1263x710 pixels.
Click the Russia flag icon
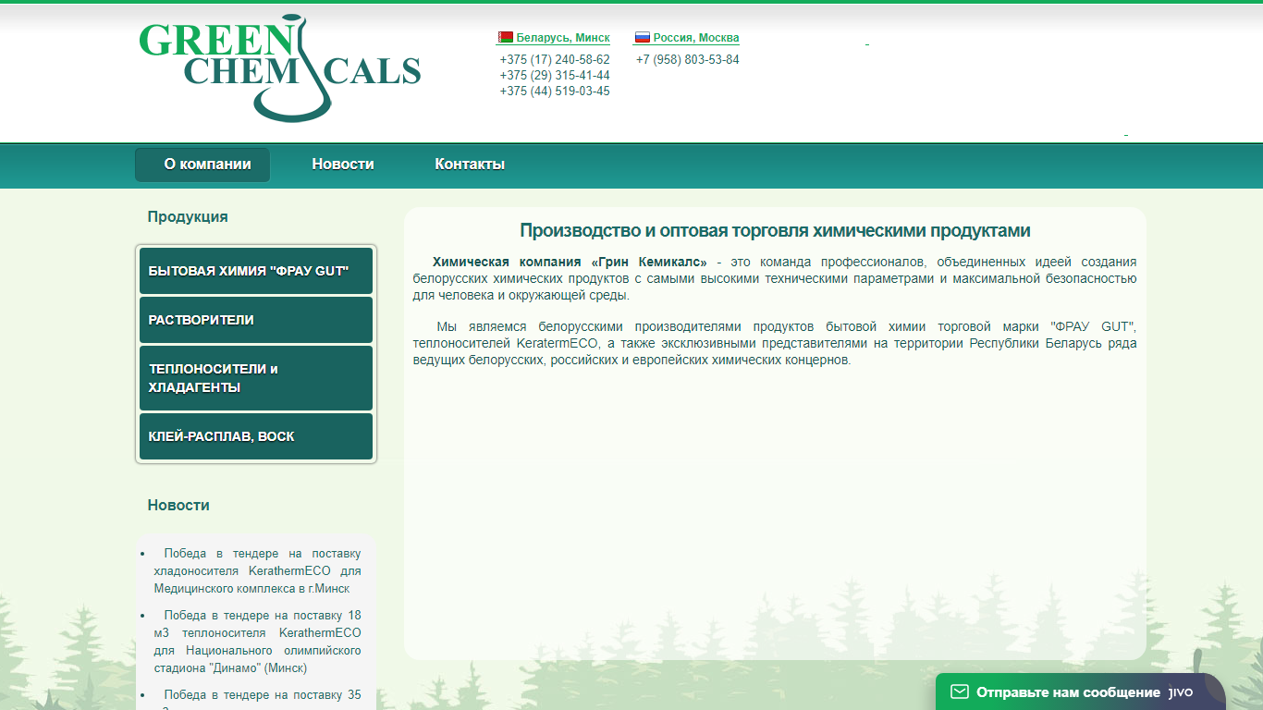643,38
